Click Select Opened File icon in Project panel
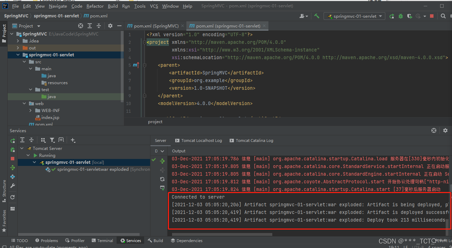Image resolution: width=452 pixels, height=248 pixels. coord(81,26)
